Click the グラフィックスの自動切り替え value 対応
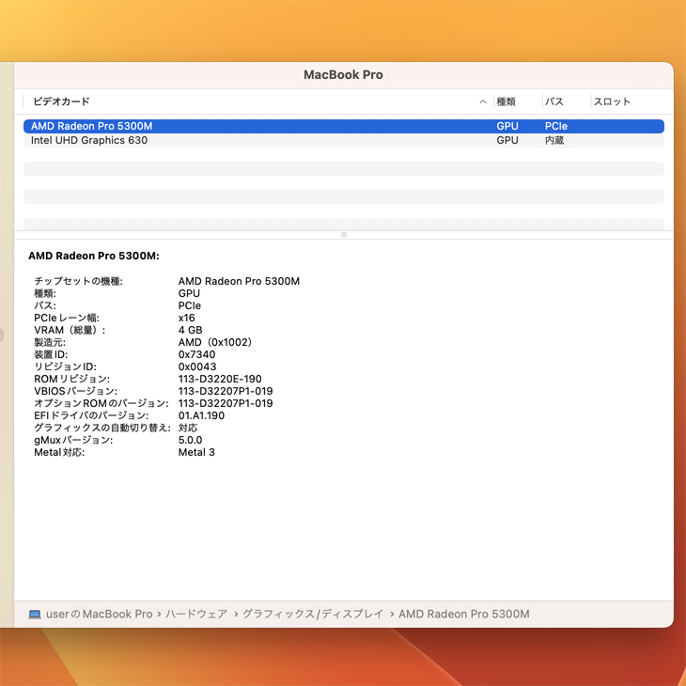The width and height of the screenshot is (686, 686). 188,429
